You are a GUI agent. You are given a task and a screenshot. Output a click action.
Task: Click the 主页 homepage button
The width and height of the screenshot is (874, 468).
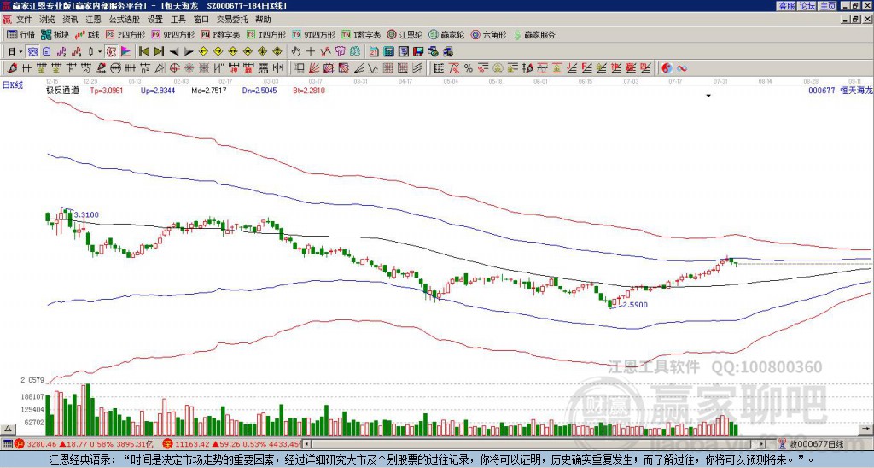(x=828, y=6)
